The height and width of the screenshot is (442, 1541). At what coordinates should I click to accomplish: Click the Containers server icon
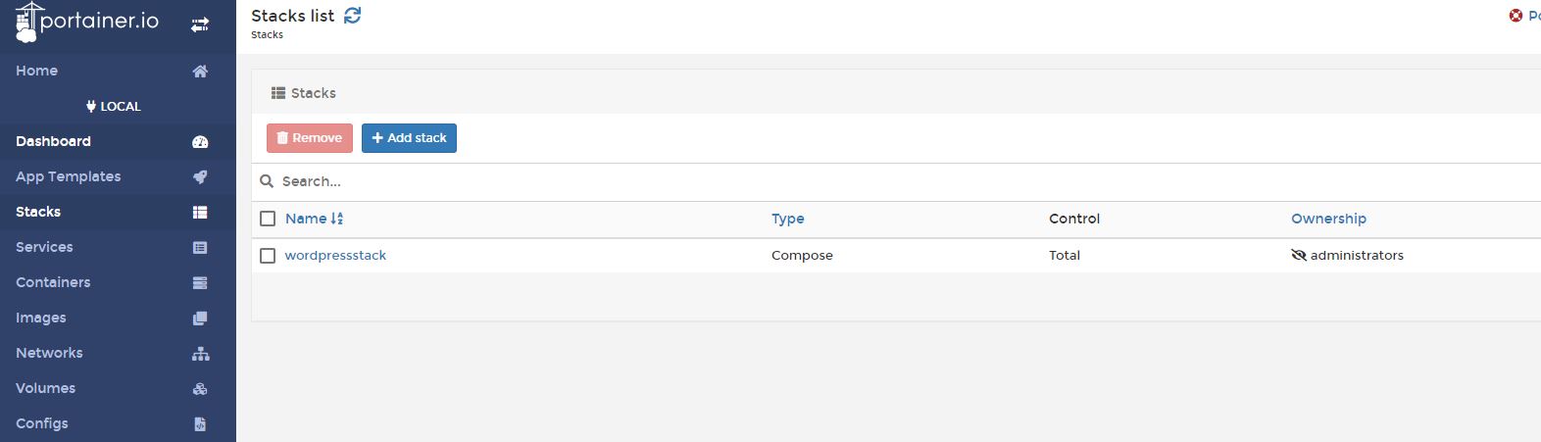(x=200, y=282)
